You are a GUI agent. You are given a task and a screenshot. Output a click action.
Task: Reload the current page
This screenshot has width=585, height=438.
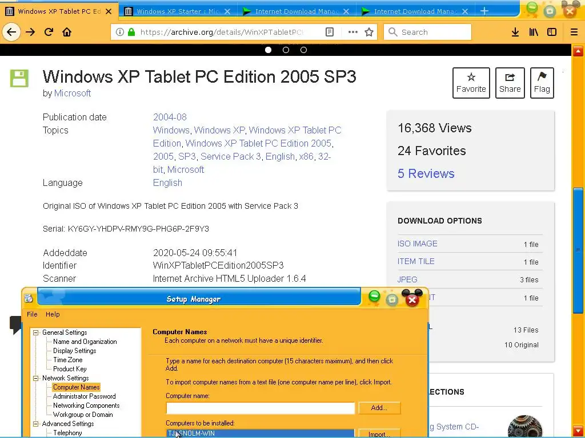pos(49,32)
